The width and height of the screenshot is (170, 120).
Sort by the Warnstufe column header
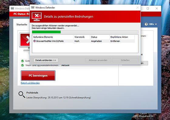(82, 37)
